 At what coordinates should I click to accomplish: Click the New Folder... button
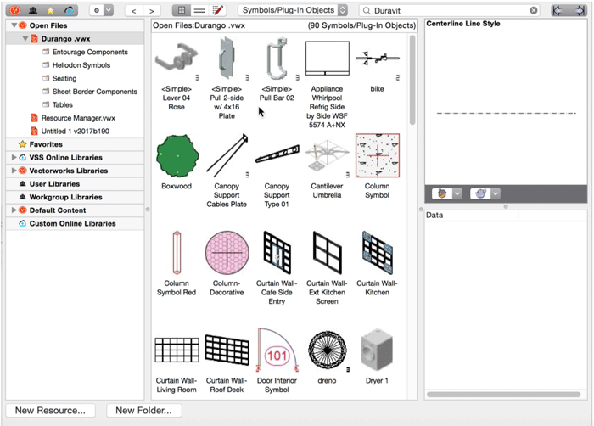click(143, 411)
